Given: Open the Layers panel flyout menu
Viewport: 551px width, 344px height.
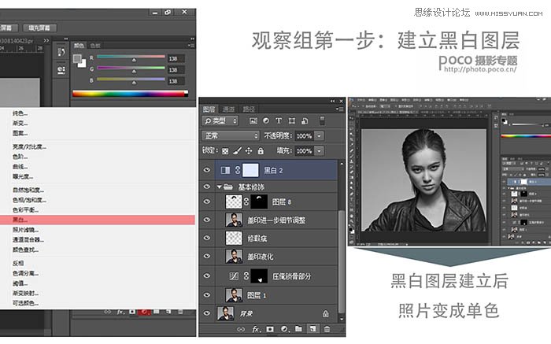Looking at the screenshot, I should pyautogui.click(x=340, y=109).
